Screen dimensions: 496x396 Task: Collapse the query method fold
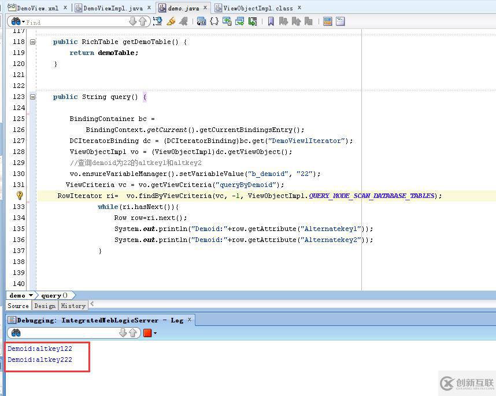[x=32, y=97]
